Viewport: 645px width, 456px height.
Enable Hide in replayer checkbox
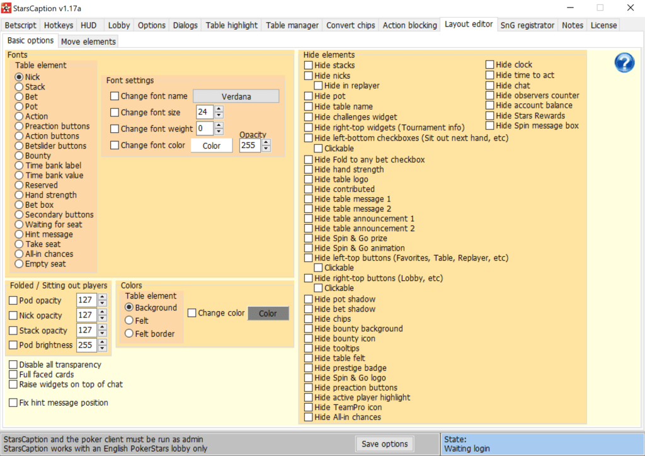point(318,86)
